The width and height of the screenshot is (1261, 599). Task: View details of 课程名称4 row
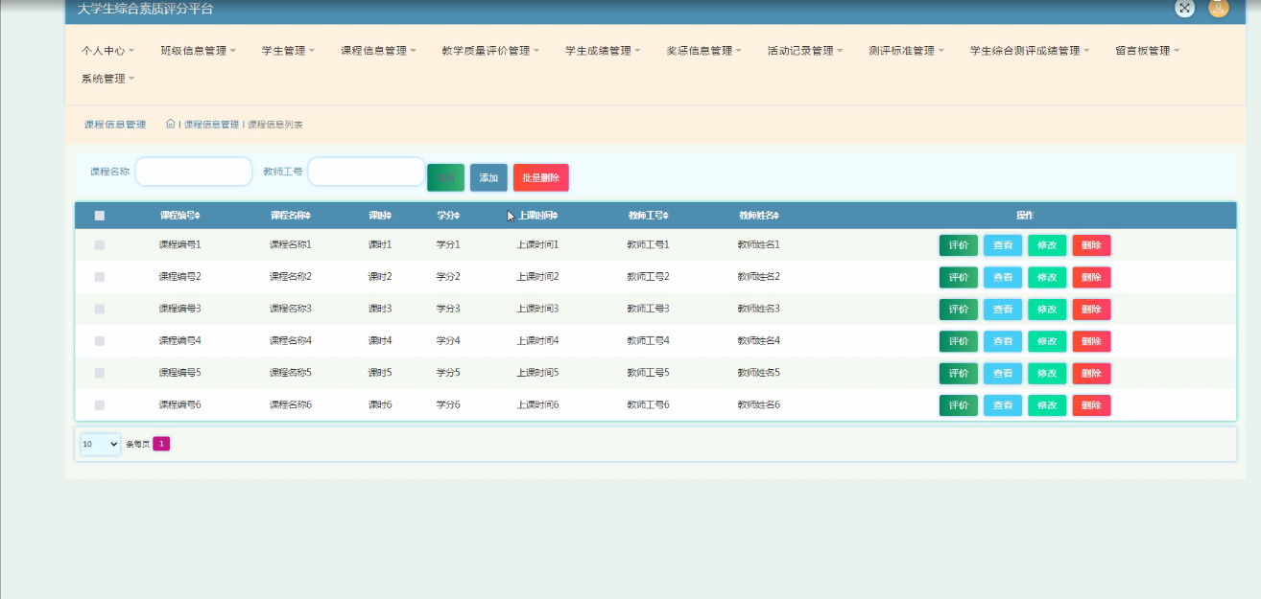pyautogui.click(x=1003, y=341)
